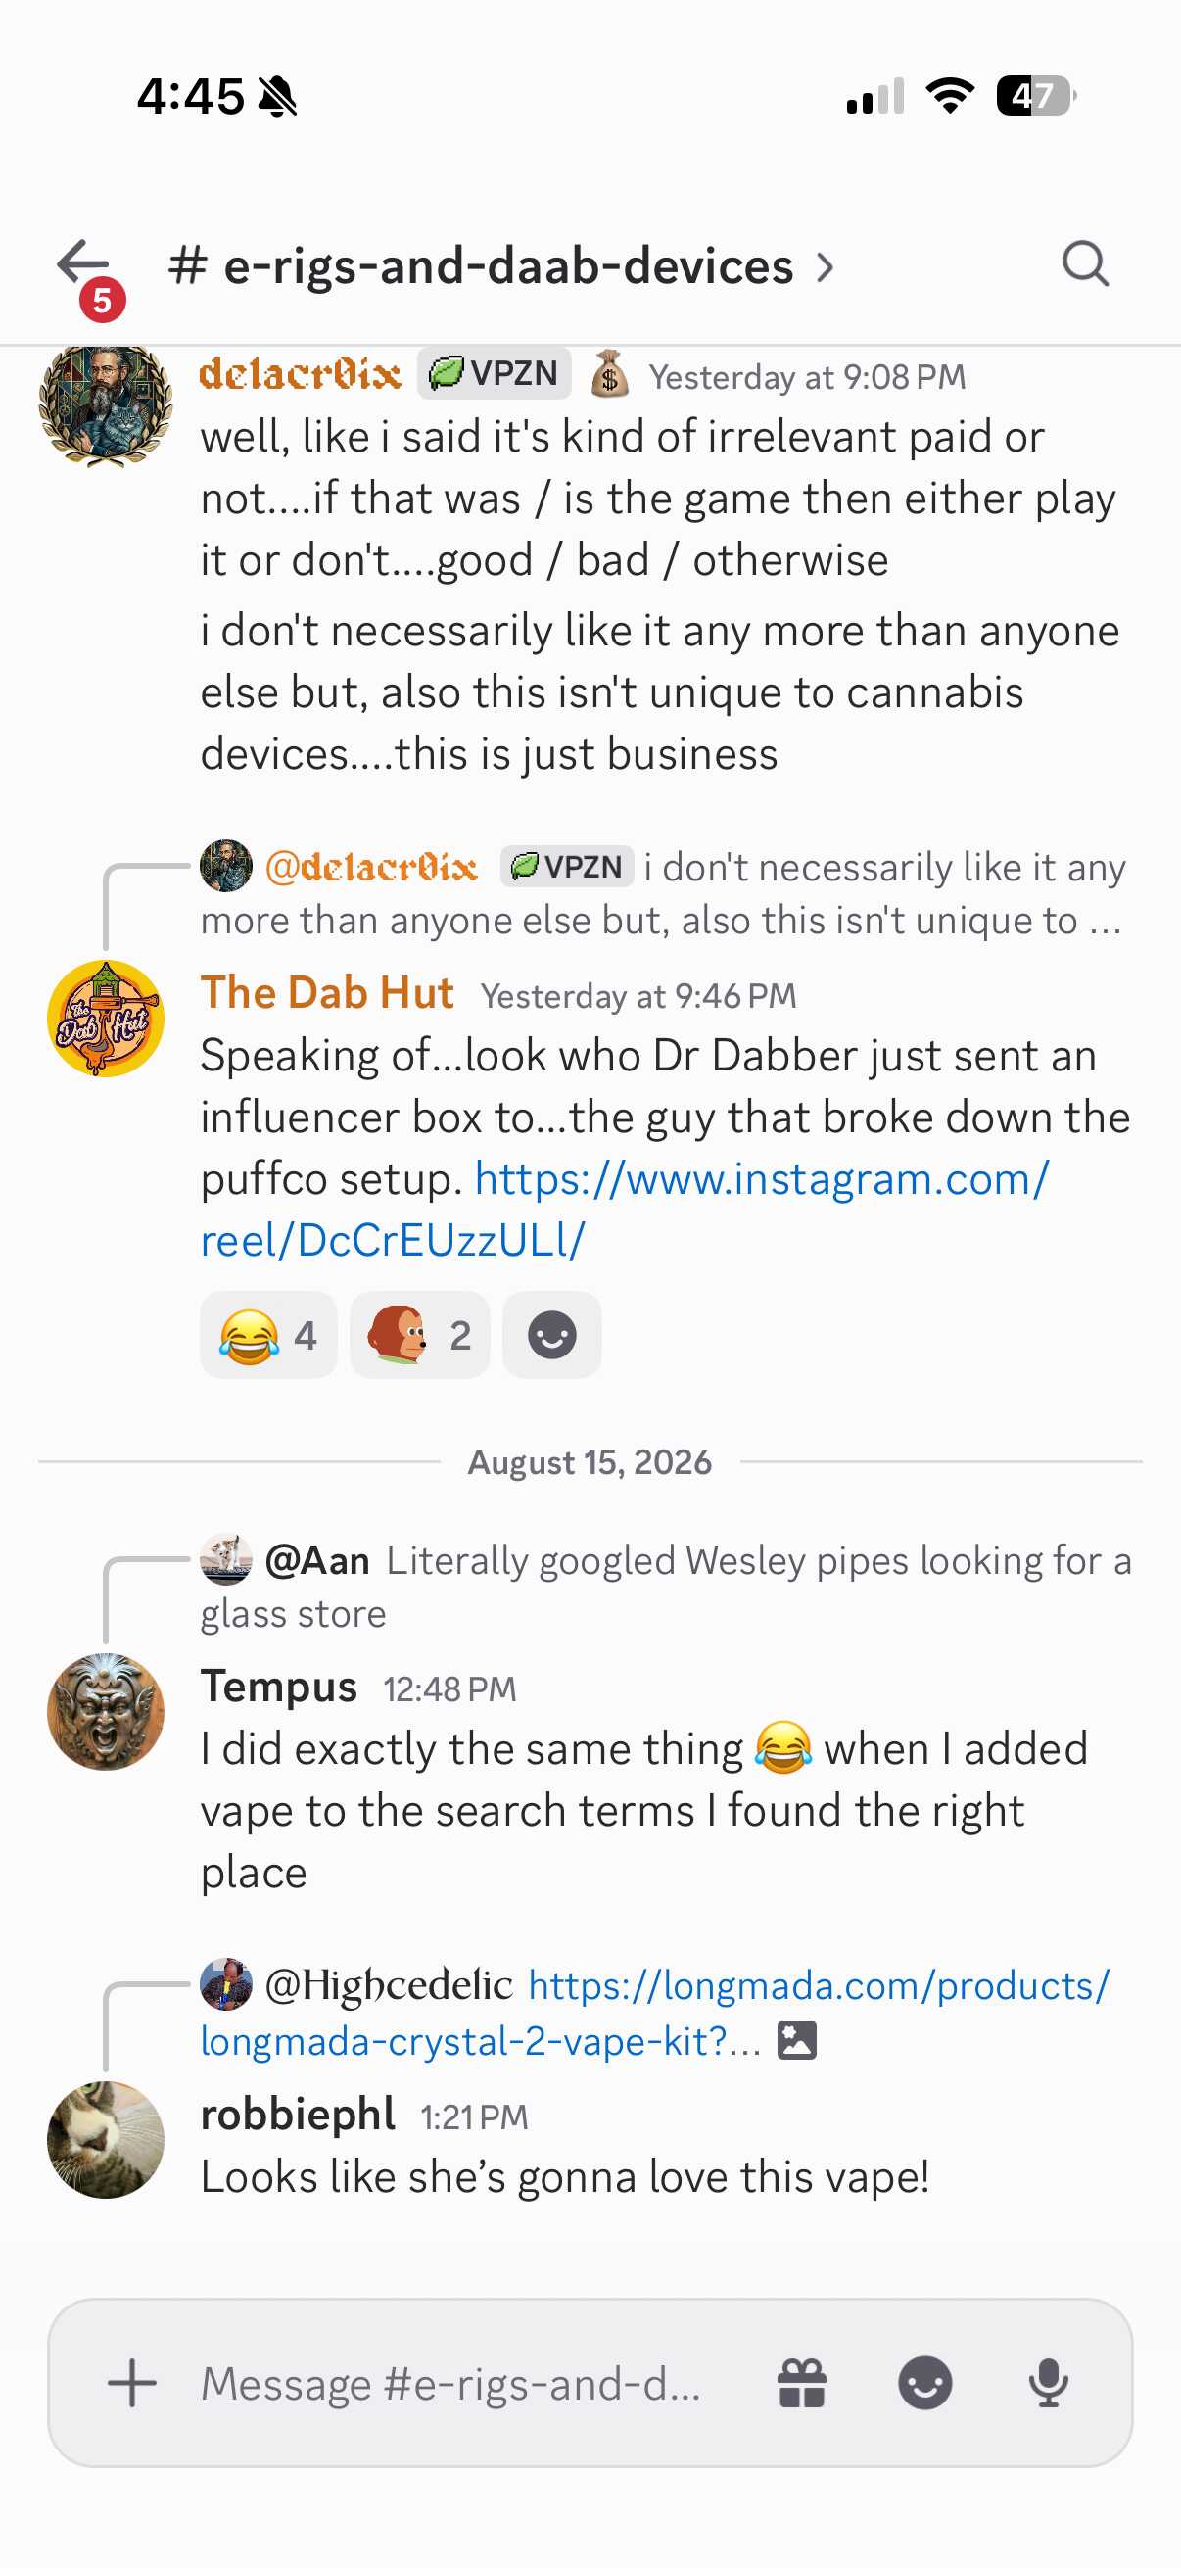Screen dimensions: 1181x2568
Task: Open Tempus avatar profile
Action: 106,1712
